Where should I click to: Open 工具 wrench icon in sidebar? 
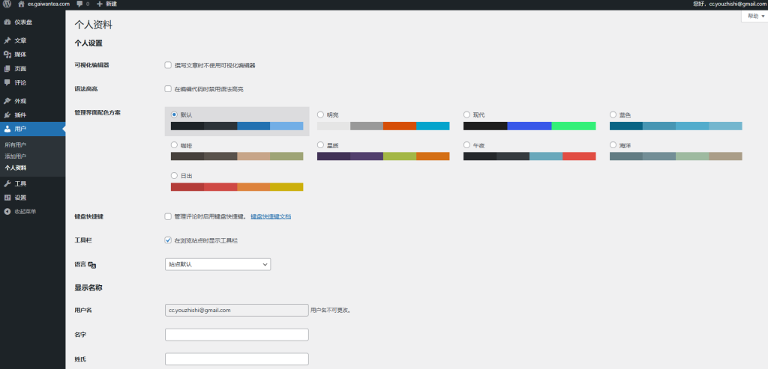[x=7, y=183]
